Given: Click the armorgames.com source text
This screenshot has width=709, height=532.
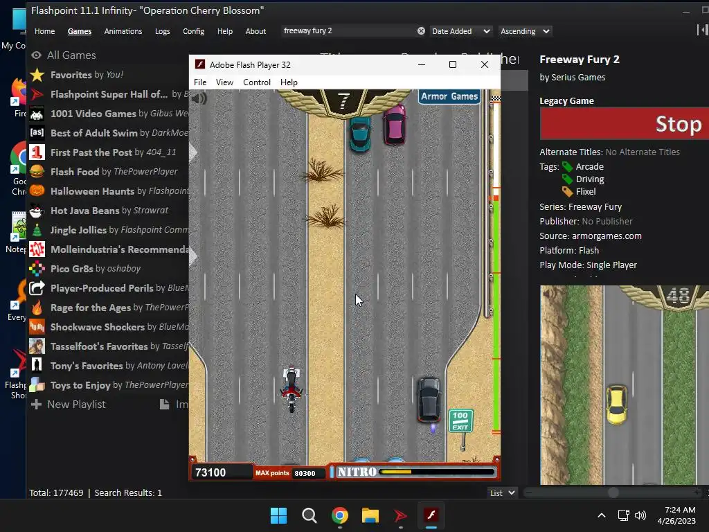Looking at the screenshot, I should click(x=607, y=236).
